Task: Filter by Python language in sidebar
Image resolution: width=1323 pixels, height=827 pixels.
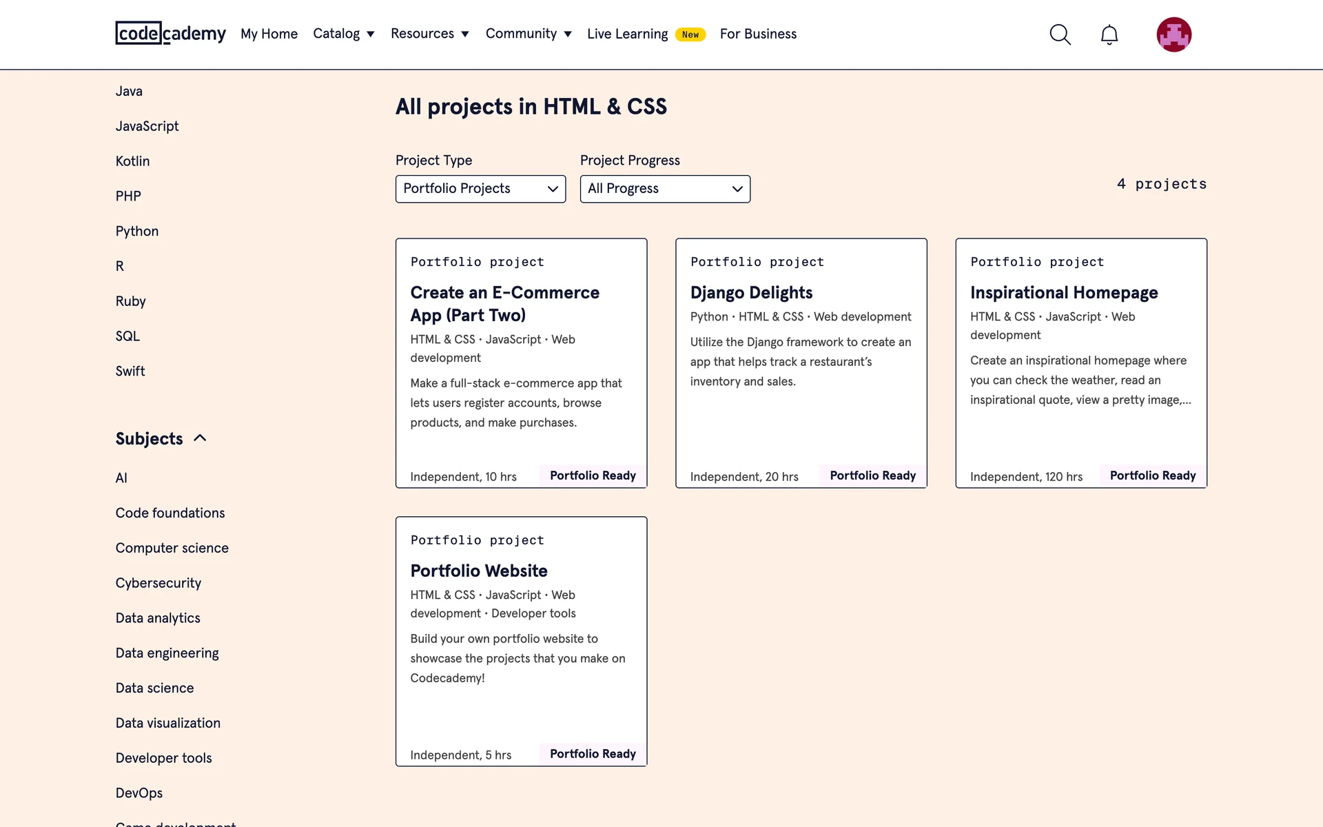Action: point(137,232)
